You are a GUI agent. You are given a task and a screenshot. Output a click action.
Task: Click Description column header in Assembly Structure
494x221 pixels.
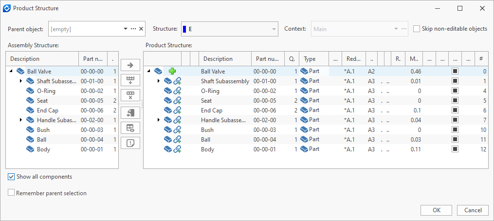point(42,59)
